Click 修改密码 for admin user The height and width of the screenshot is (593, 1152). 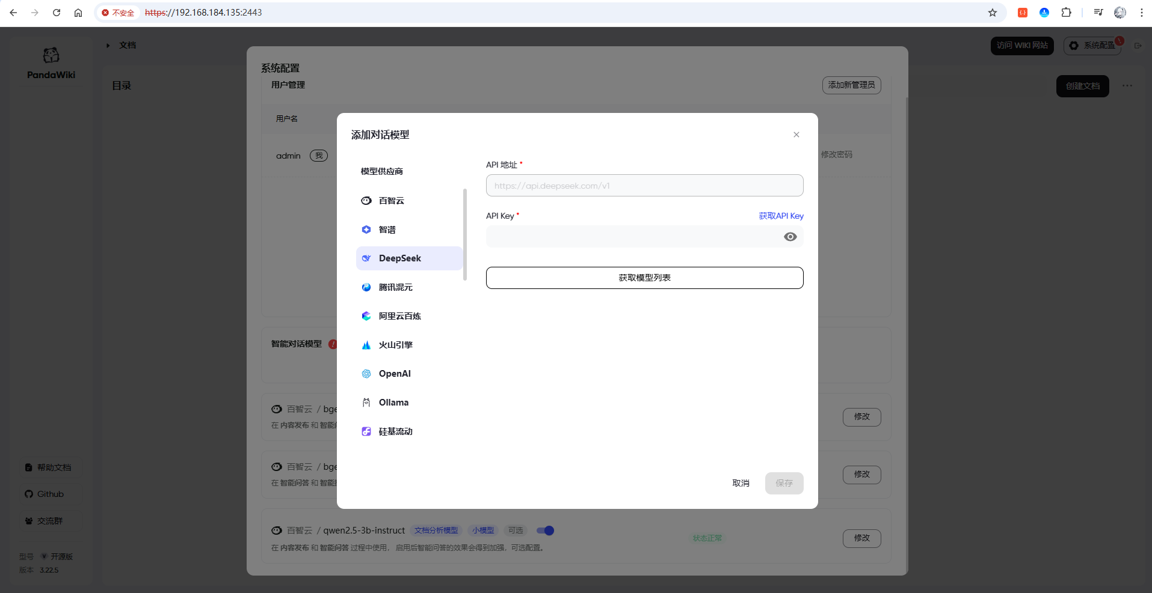[836, 154]
